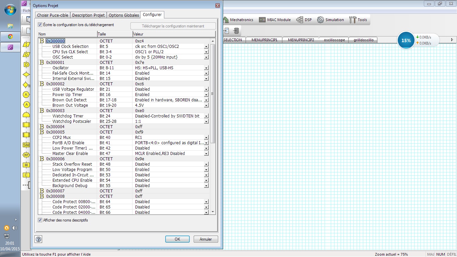
Task: Open the Brown Out Voltage dropdown
Action: [x=206, y=105]
